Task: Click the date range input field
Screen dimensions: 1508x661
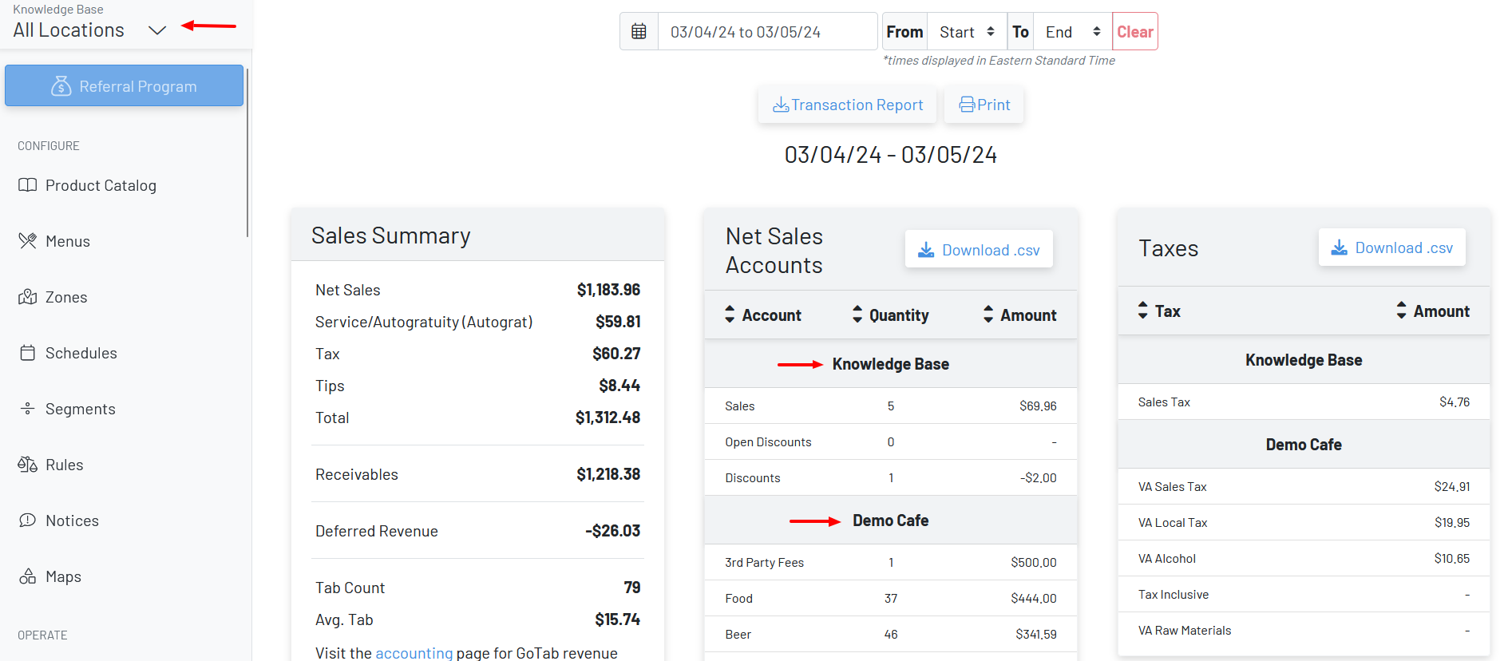Action: [x=766, y=32]
